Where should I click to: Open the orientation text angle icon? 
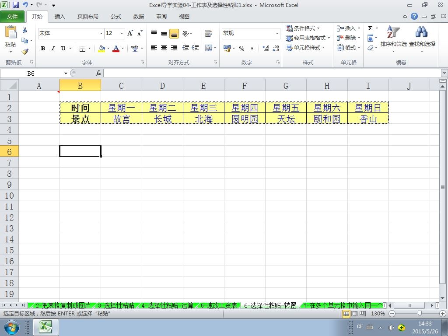(185, 33)
